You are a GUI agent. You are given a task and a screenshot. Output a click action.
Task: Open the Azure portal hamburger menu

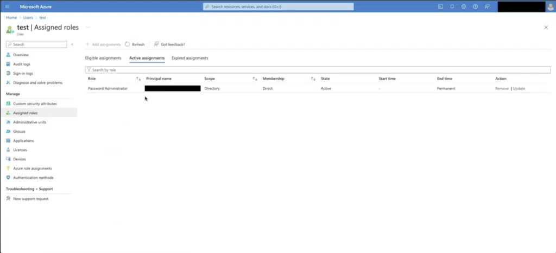pyautogui.click(x=8, y=7)
